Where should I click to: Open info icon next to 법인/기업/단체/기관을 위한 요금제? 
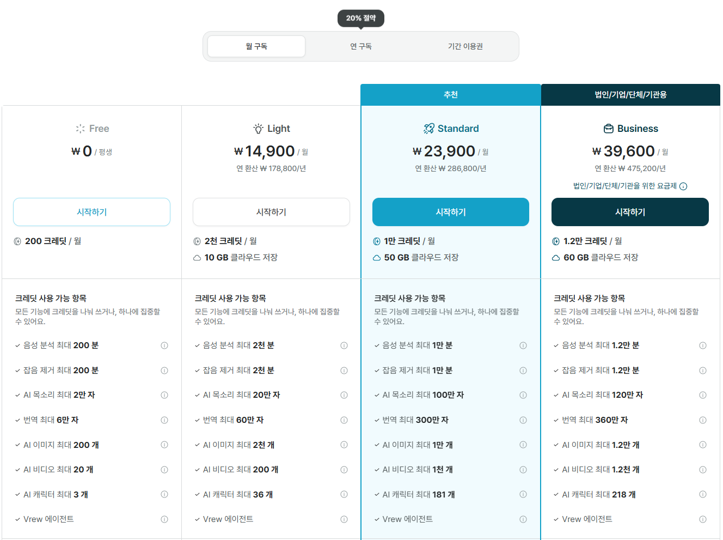click(683, 186)
